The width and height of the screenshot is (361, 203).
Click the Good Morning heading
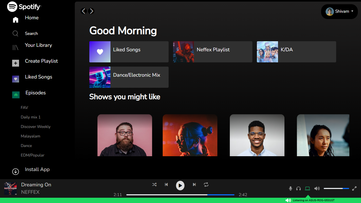click(x=123, y=31)
